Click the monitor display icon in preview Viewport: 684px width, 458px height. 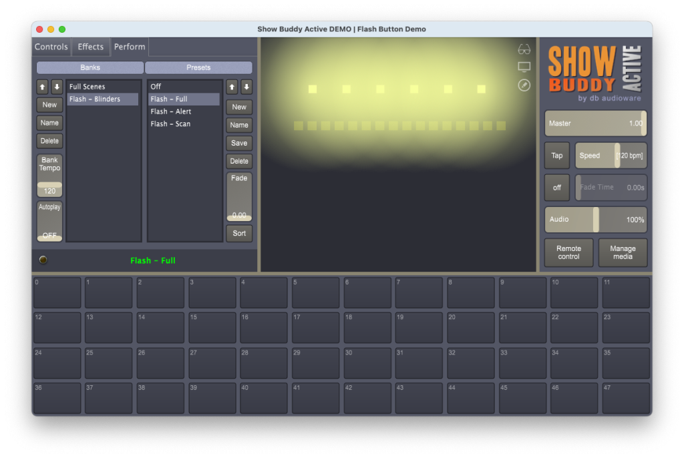(524, 67)
